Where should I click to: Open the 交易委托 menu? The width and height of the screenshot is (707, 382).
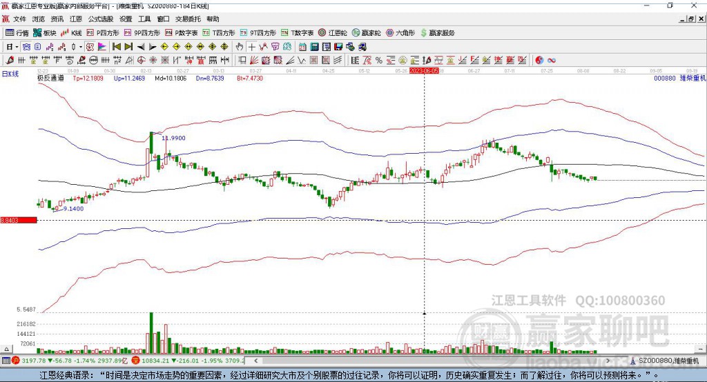coord(188,19)
